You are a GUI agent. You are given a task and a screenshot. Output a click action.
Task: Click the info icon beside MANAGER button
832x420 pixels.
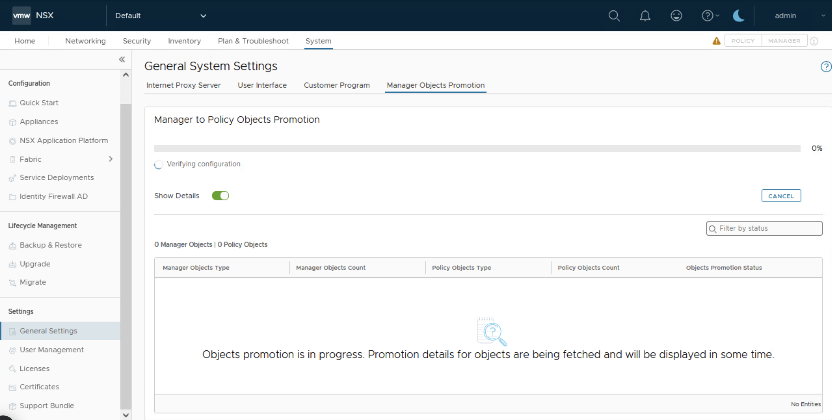coord(814,41)
